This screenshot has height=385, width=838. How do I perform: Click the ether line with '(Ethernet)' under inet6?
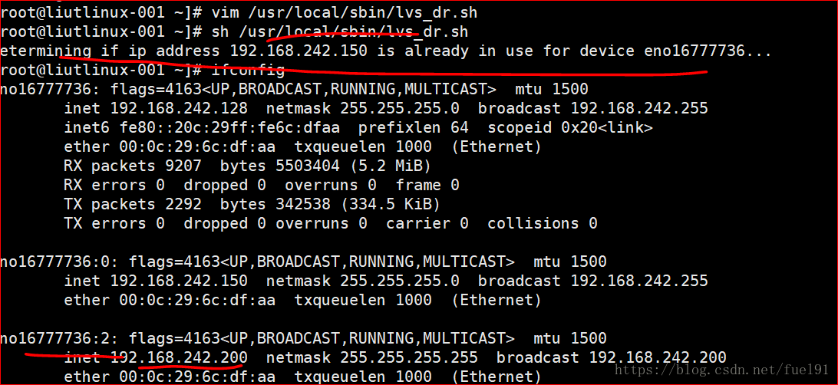[302, 146]
